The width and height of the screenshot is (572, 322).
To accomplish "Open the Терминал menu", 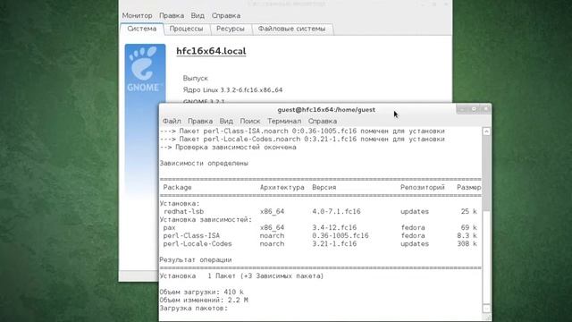I will 284,121.
